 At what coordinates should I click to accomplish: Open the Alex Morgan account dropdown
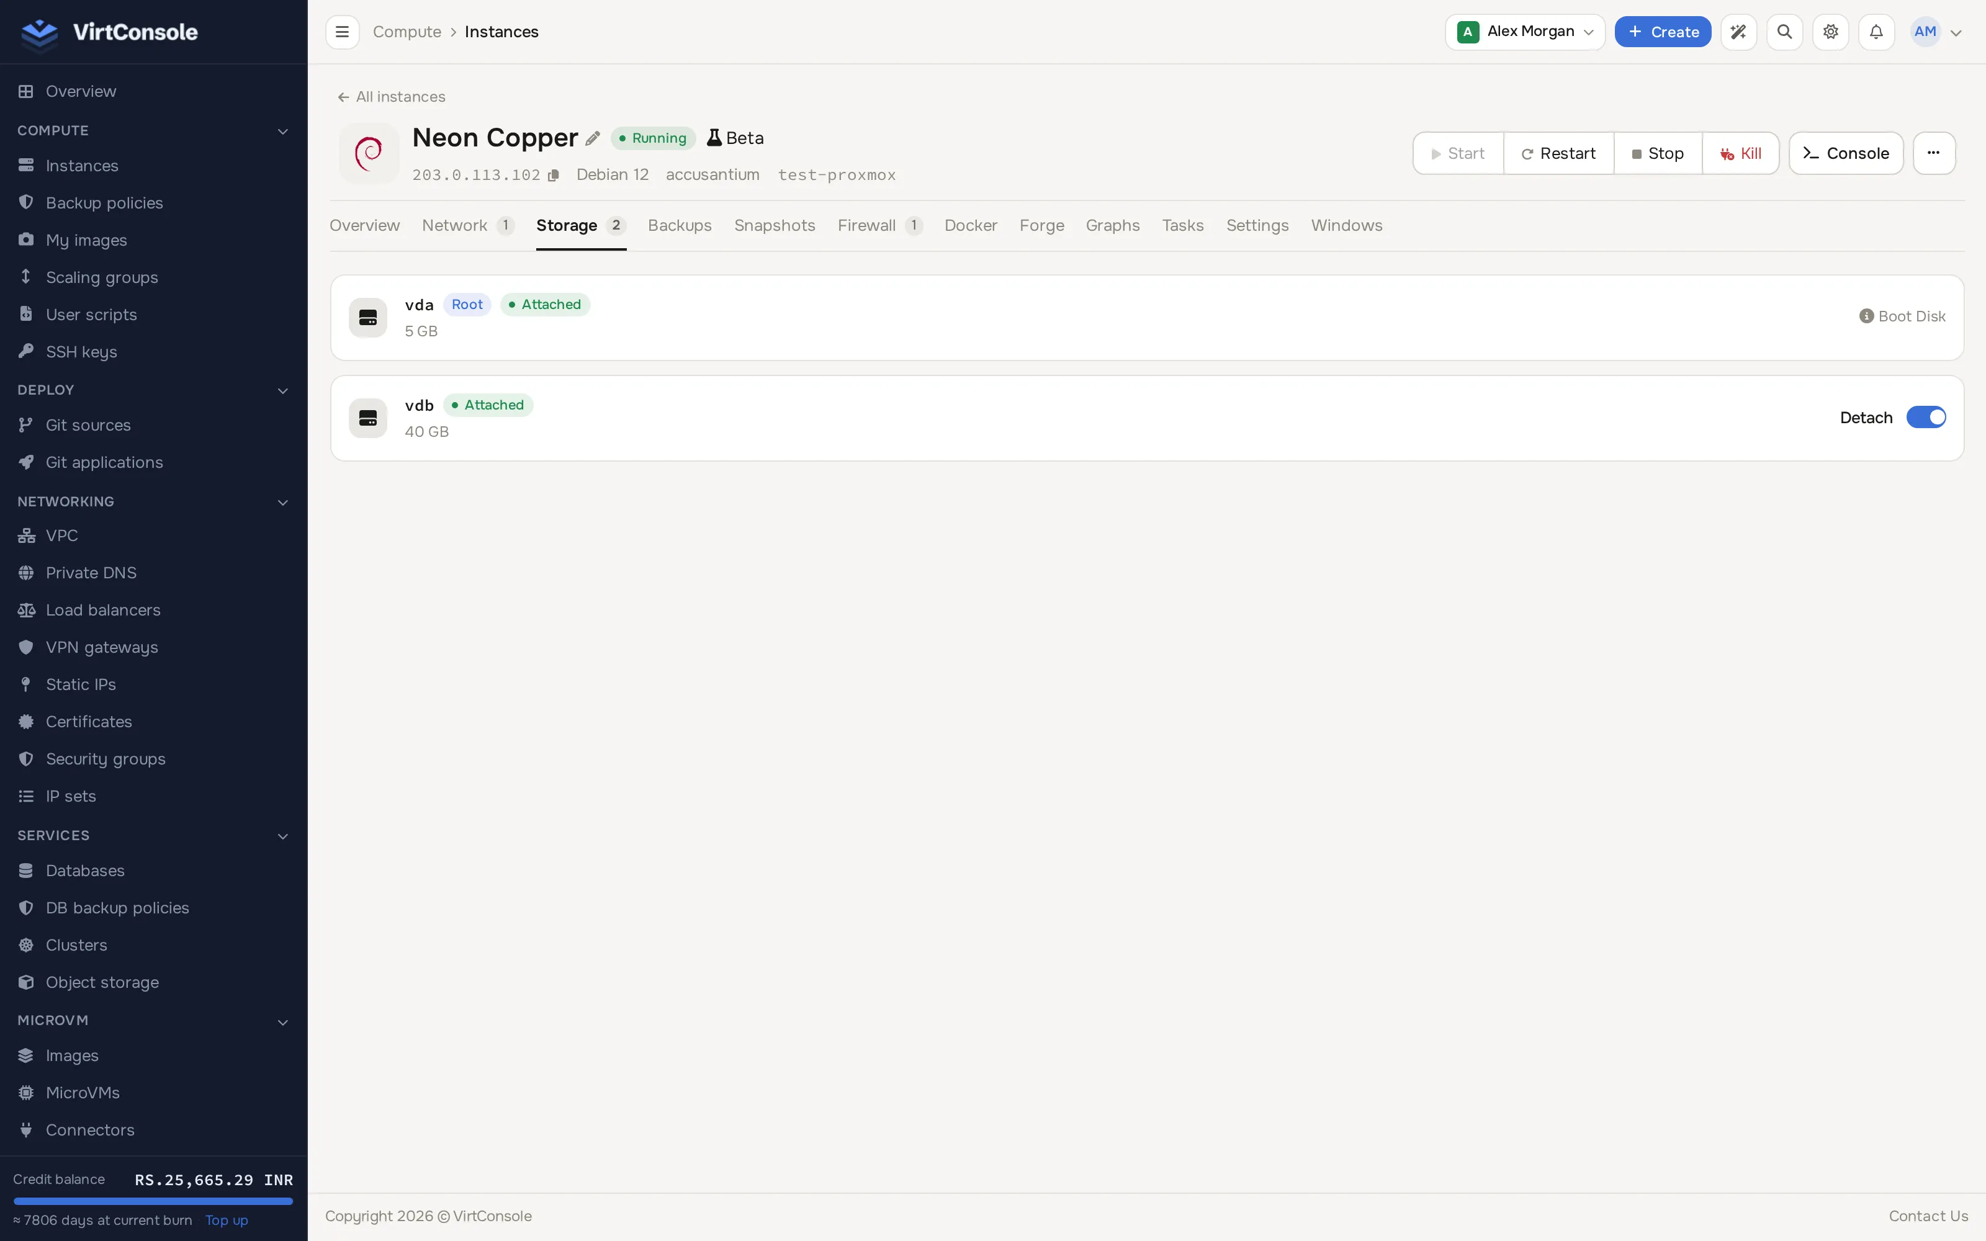click(x=1525, y=32)
